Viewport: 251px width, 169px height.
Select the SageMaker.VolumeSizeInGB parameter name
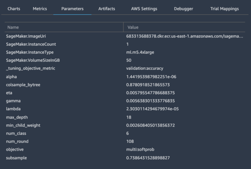[x=33, y=60]
